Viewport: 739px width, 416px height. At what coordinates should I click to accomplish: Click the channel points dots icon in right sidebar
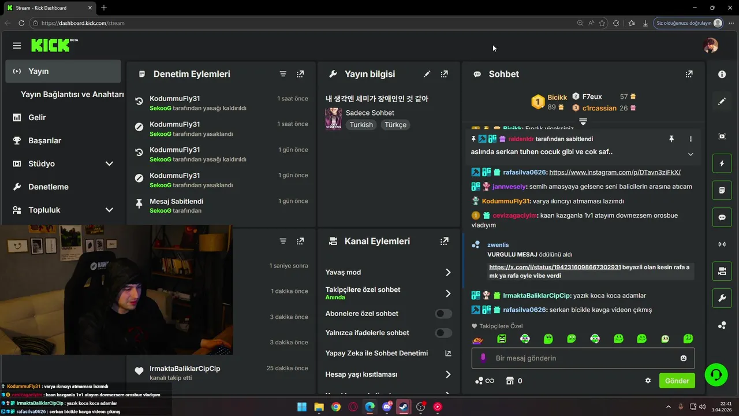(722, 325)
